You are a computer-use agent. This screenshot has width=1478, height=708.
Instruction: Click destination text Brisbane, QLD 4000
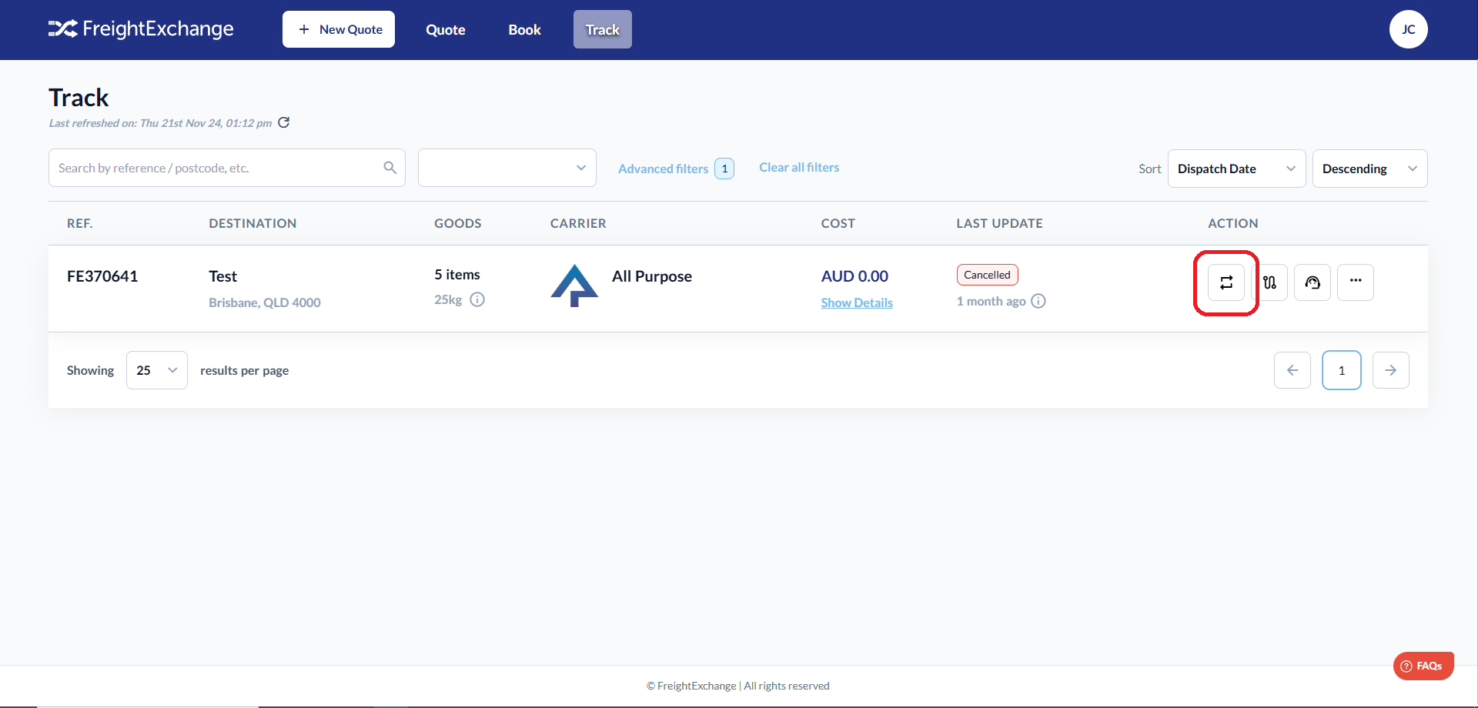coord(265,302)
